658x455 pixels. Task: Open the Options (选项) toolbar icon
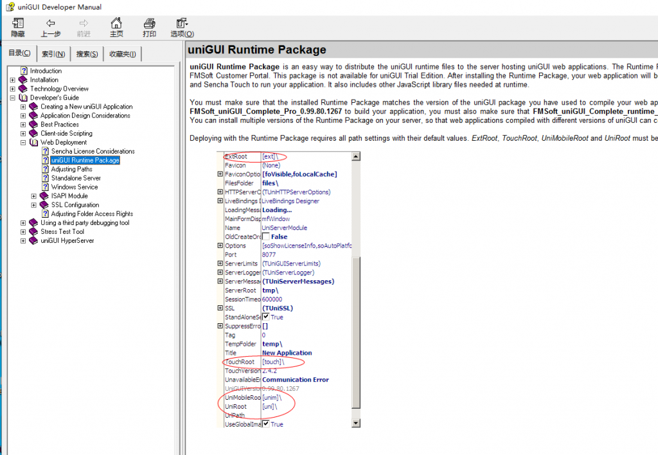(182, 24)
